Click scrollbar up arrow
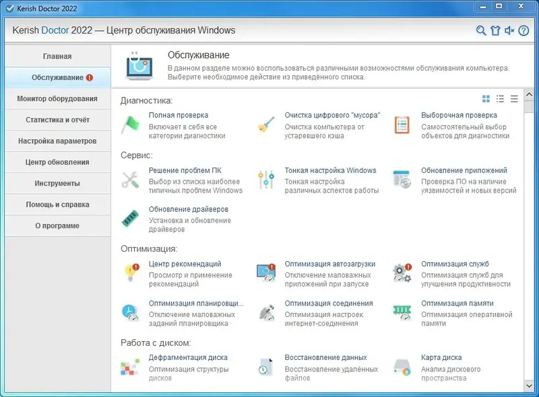Image resolution: width=539 pixels, height=397 pixels. [x=529, y=94]
